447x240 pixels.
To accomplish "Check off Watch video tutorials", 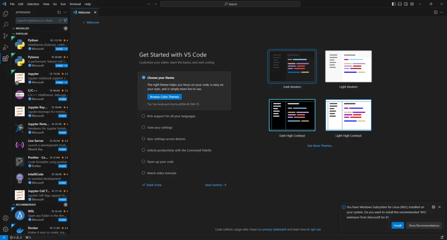I will tap(143, 173).
